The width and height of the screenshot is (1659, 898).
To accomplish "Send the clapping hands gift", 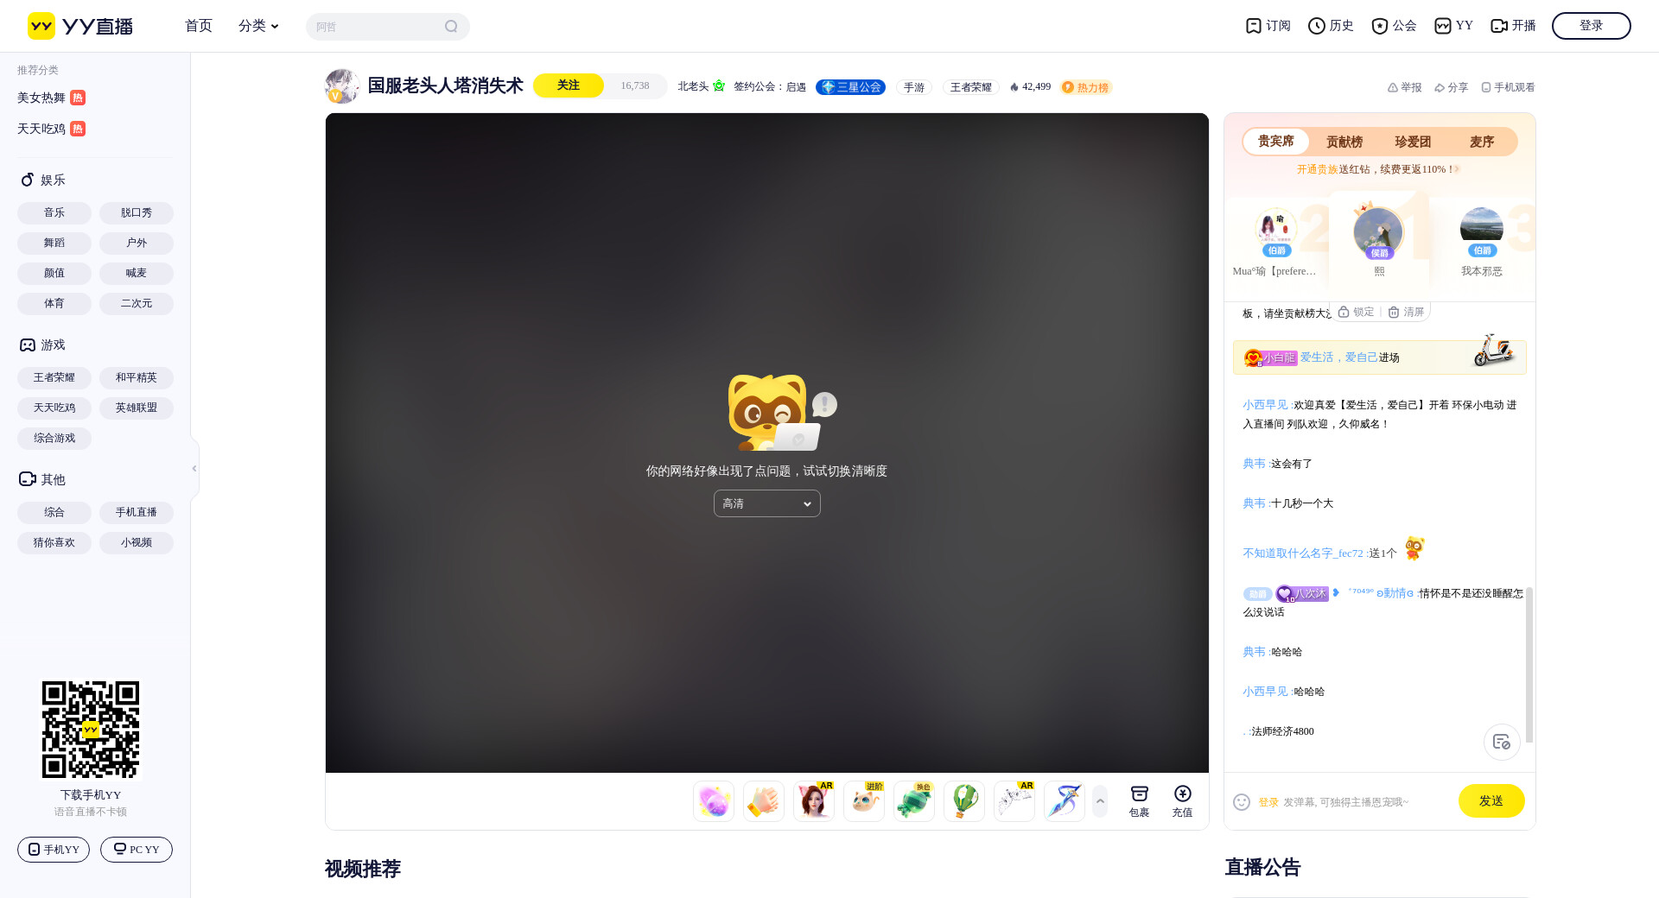I will [764, 801].
